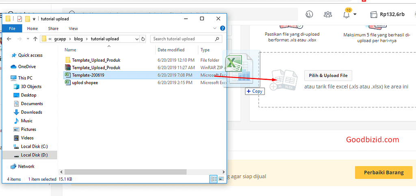The width and height of the screenshot is (416, 196).
Task: Click the tutorial upload breadcrumb
Action: pos(105,39)
